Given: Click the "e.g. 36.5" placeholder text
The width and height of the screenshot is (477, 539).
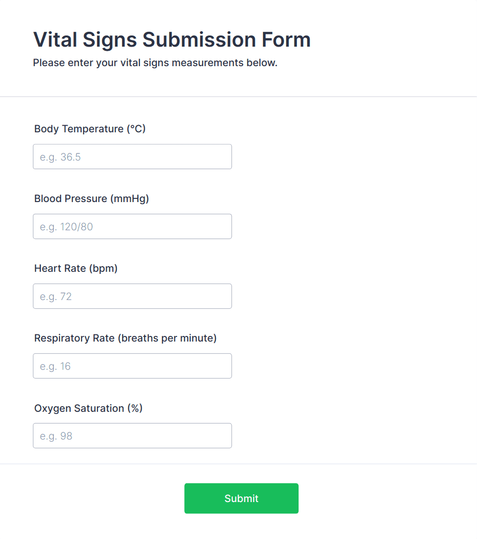Looking at the screenshot, I should tap(61, 157).
